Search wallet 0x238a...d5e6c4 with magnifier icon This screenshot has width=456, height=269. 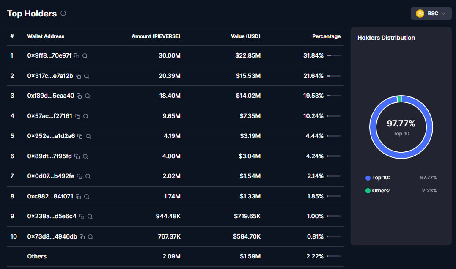click(90, 217)
